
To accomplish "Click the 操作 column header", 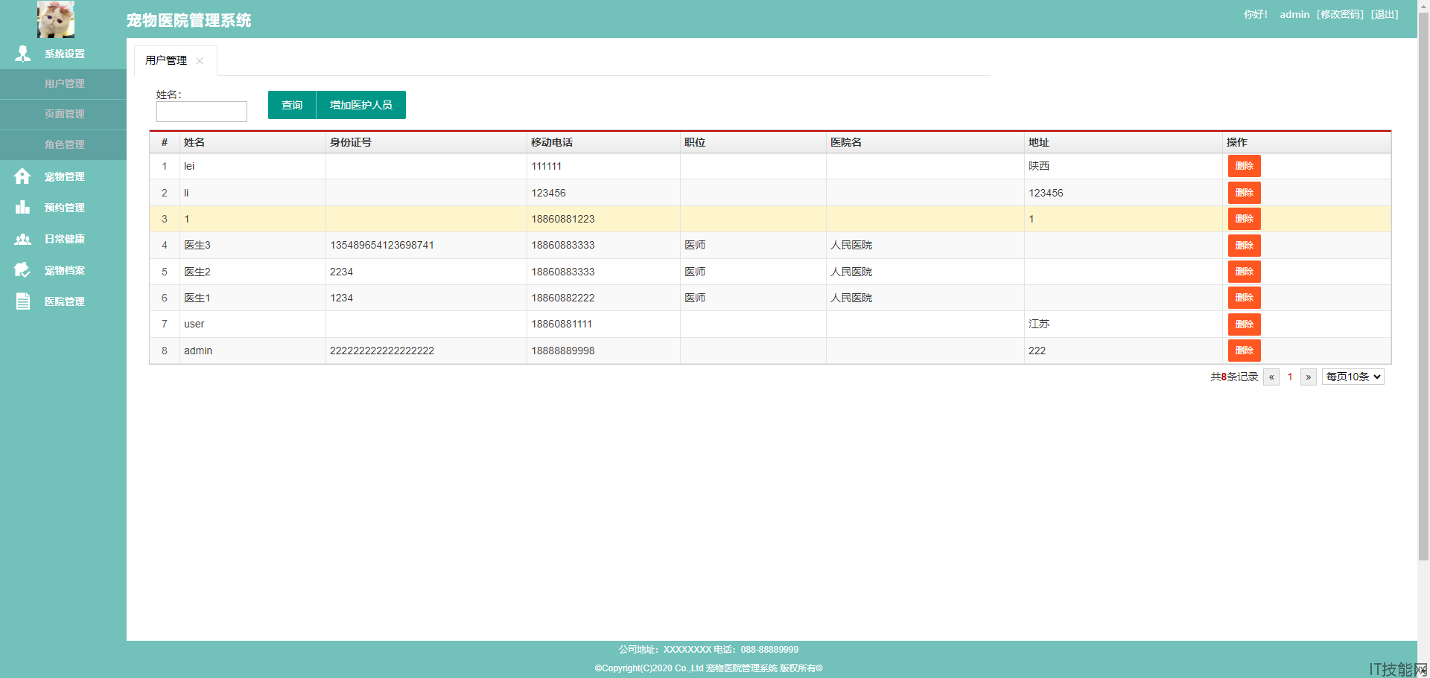I will coord(1306,142).
